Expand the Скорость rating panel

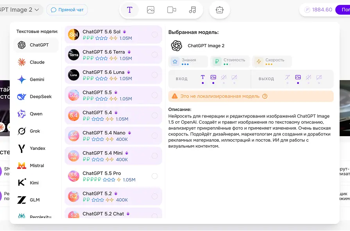tap(272, 61)
